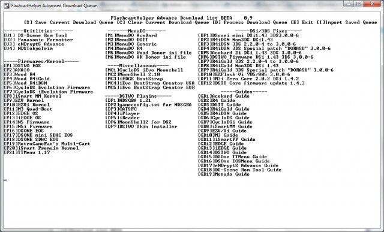Screen dimensions: 384x232
Task: Open [GD1] Acekard Guide entry
Action: (x=224, y=96)
